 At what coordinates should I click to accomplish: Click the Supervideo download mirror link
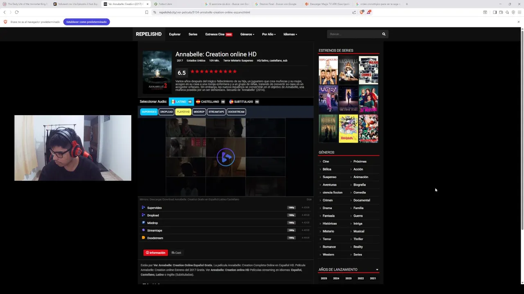[154, 208]
